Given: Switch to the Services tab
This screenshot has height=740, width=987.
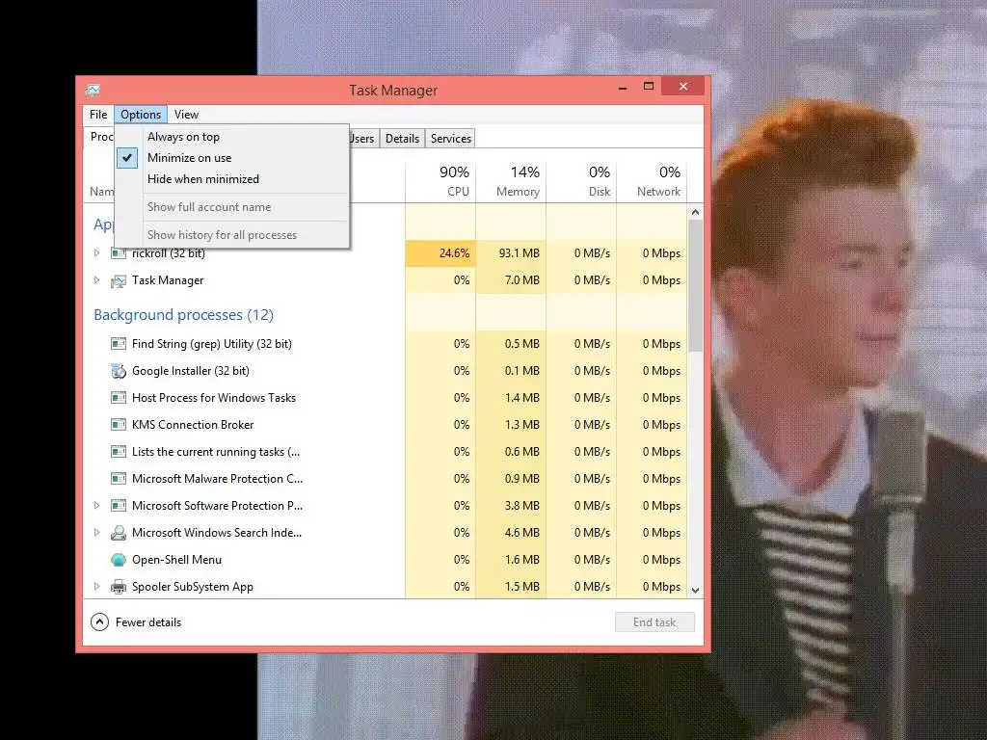Looking at the screenshot, I should (451, 139).
